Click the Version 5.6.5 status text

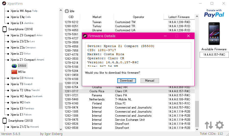coord(11,134)
